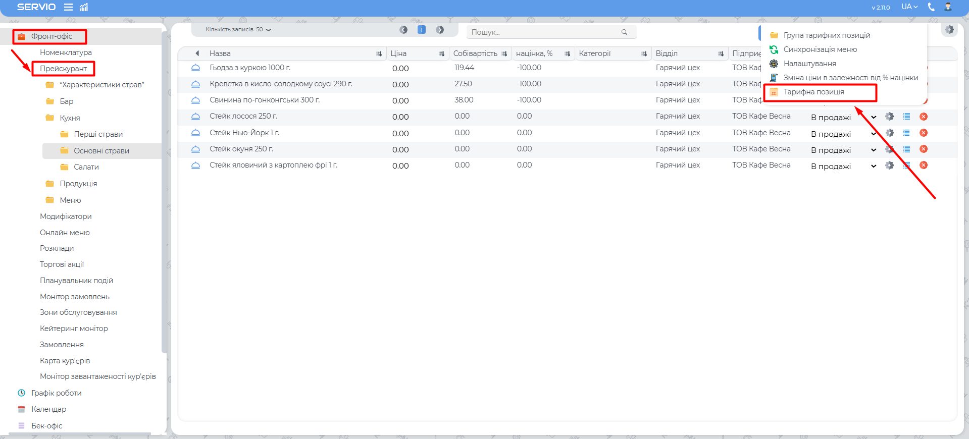The height and width of the screenshot is (439, 969).
Task: Choose Синхронізація меню menu item
Action: click(820, 49)
